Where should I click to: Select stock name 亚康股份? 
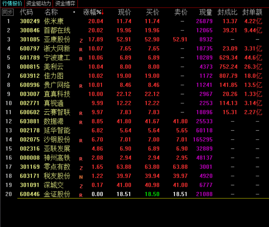click(x=57, y=39)
